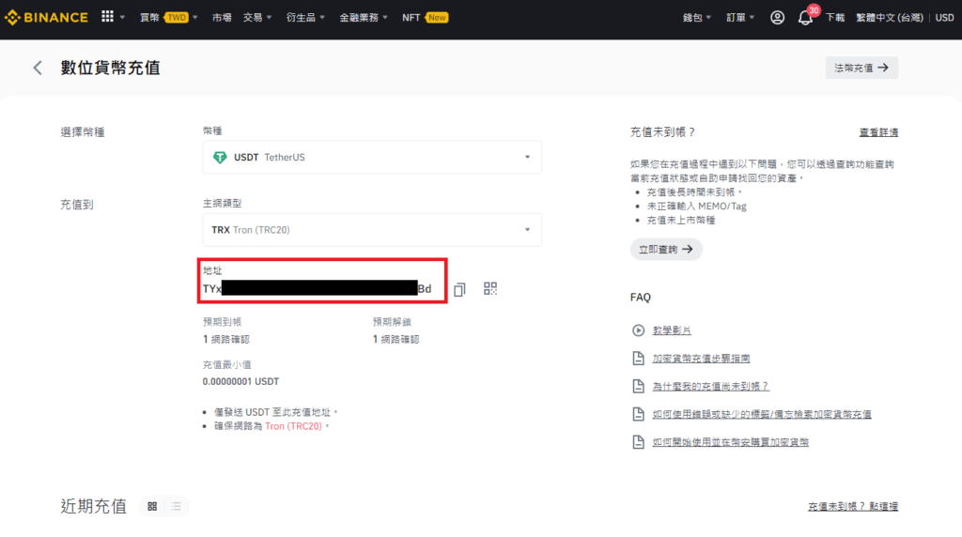Expand the 訂單 dropdown

(x=740, y=18)
